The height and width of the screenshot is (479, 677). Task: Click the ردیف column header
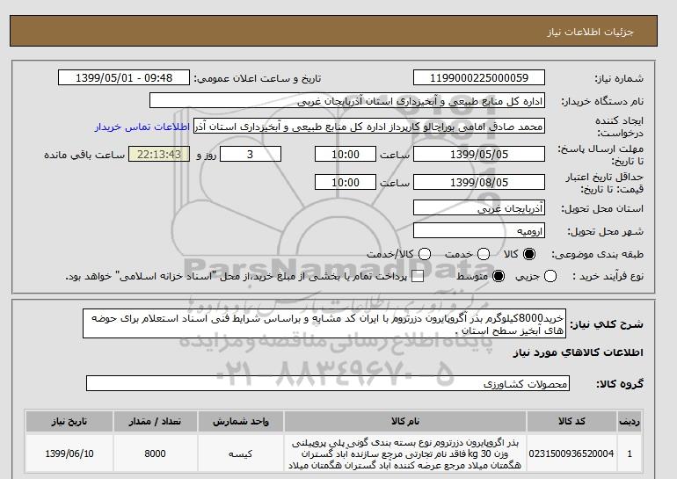point(630,422)
